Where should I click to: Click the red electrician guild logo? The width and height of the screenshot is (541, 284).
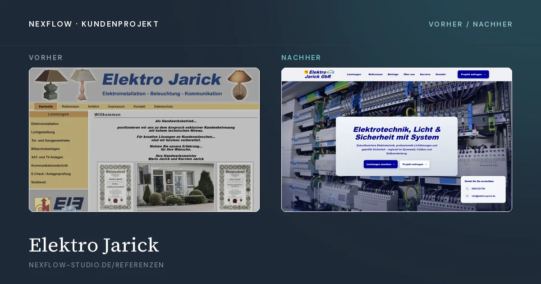(43, 204)
